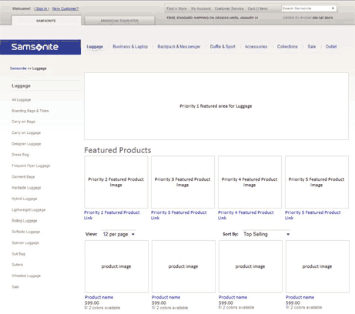Open Priority 3 Featured Product Link
Screen dimensions: 355x314
[179, 215]
